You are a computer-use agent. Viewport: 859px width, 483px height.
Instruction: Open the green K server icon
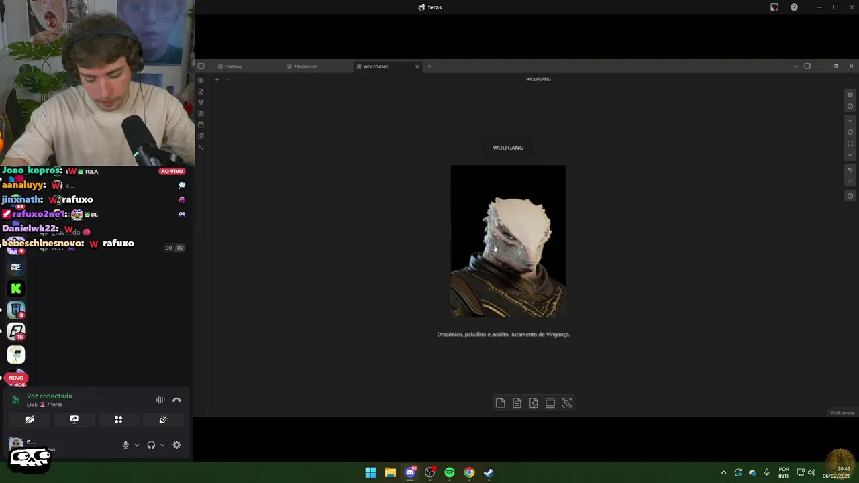16,288
